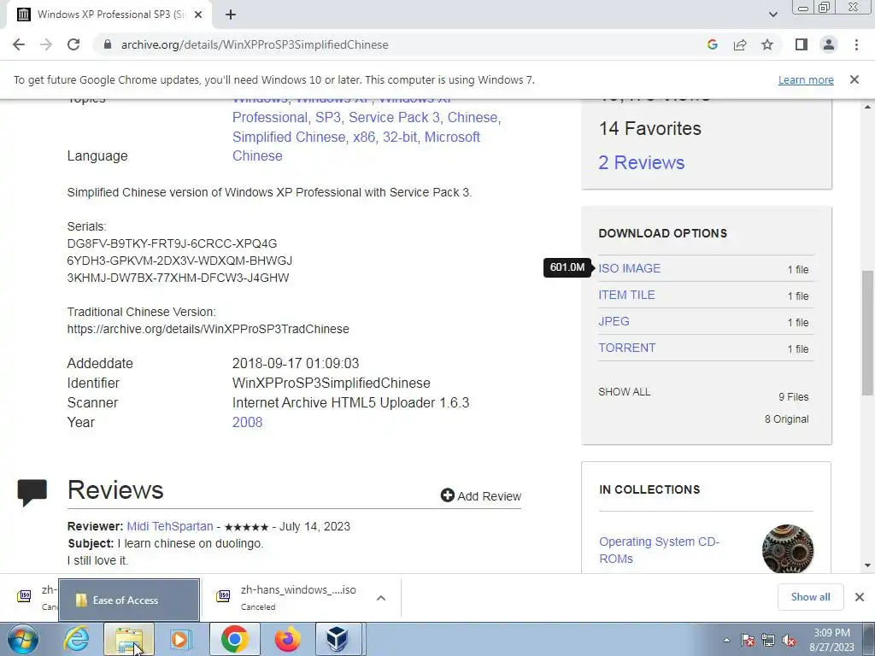Open the 2 Reviews link
The image size is (875, 656).
click(641, 162)
